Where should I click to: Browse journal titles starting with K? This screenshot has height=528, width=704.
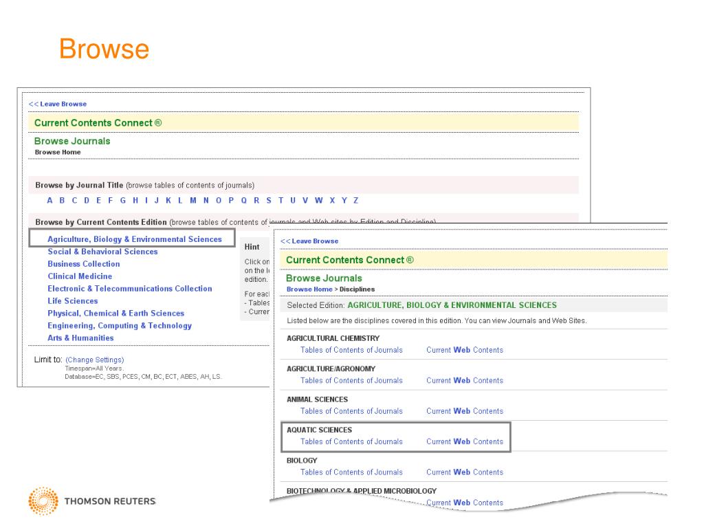click(x=168, y=200)
